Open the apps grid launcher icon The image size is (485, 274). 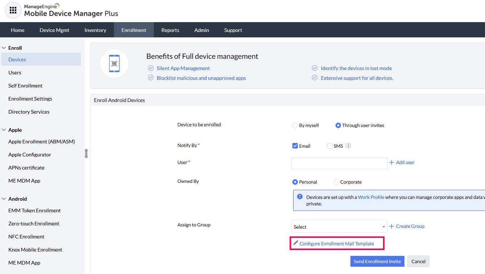coord(13,10)
